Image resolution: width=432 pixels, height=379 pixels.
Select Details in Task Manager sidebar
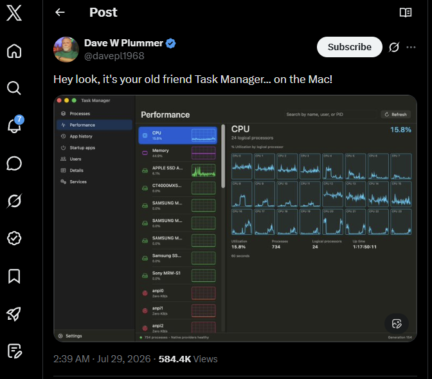[x=94, y=170]
